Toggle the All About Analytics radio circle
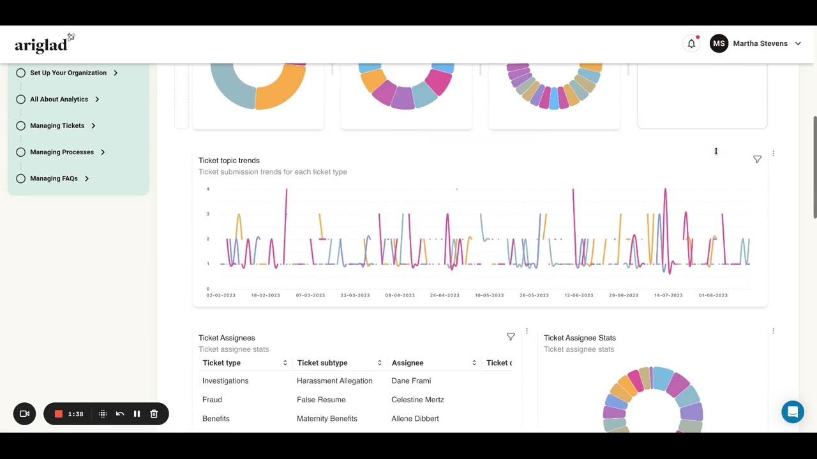The image size is (817, 459). click(20, 99)
